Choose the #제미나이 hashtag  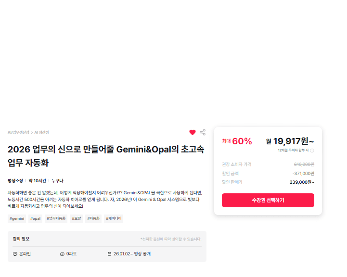pos(114,219)
